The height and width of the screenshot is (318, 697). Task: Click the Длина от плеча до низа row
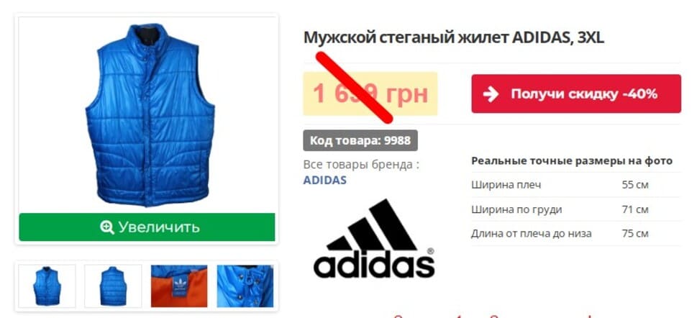click(576, 234)
